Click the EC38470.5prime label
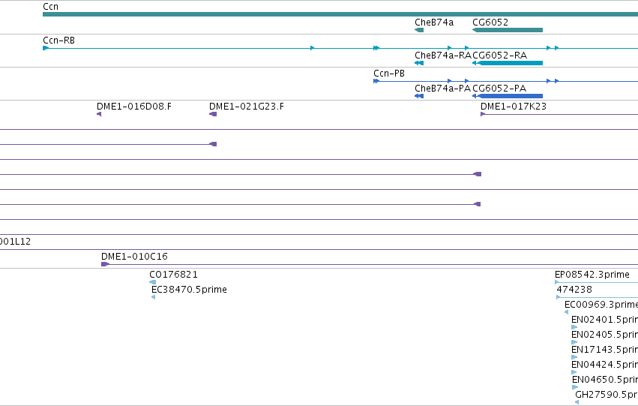The width and height of the screenshot is (638, 406). [x=189, y=290]
